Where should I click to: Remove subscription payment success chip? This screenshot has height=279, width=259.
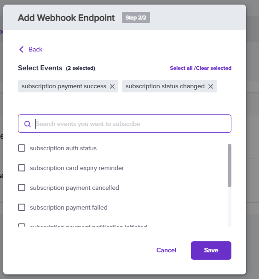[112, 86]
